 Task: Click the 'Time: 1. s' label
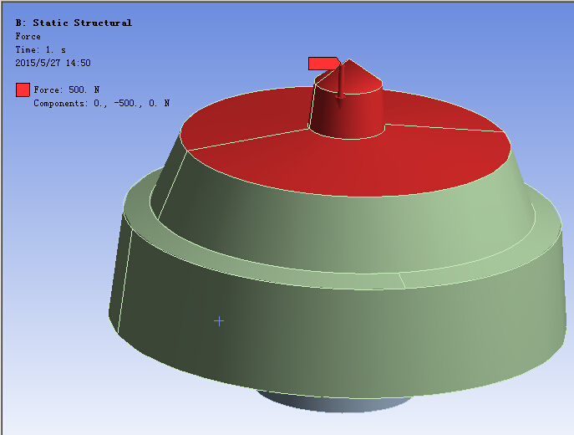(x=39, y=49)
